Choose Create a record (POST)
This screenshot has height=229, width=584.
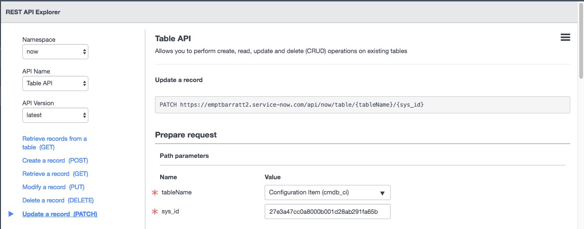pyautogui.click(x=55, y=161)
